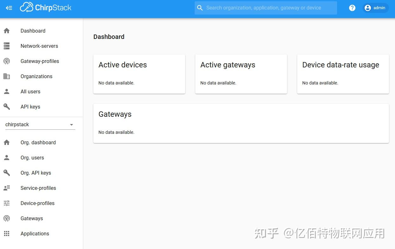This screenshot has height=249, width=395.
Task: Expand the chirpstack organization dropdown
Action: click(x=72, y=124)
